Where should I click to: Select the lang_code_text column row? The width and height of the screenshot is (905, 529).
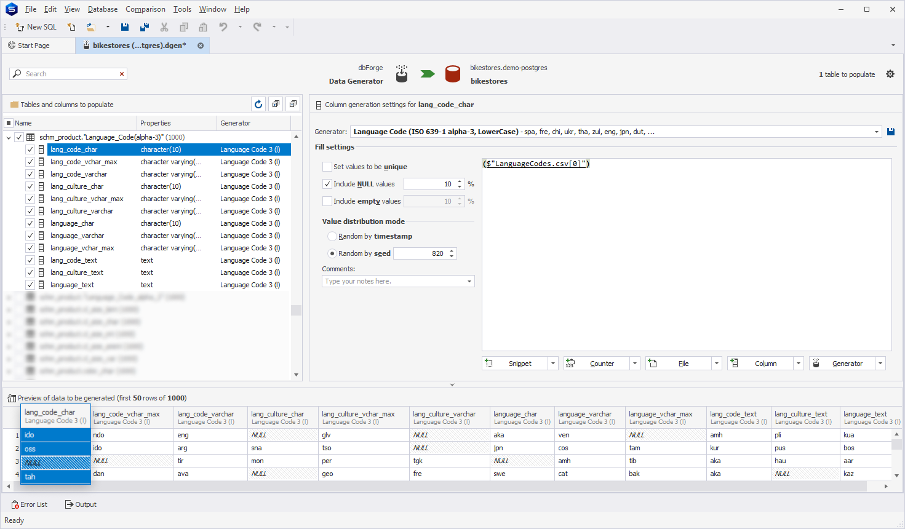click(169, 260)
